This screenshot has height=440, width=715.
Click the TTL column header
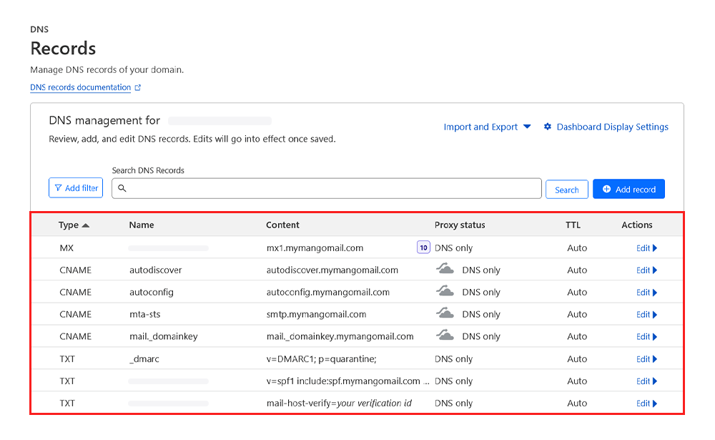[x=573, y=225]
